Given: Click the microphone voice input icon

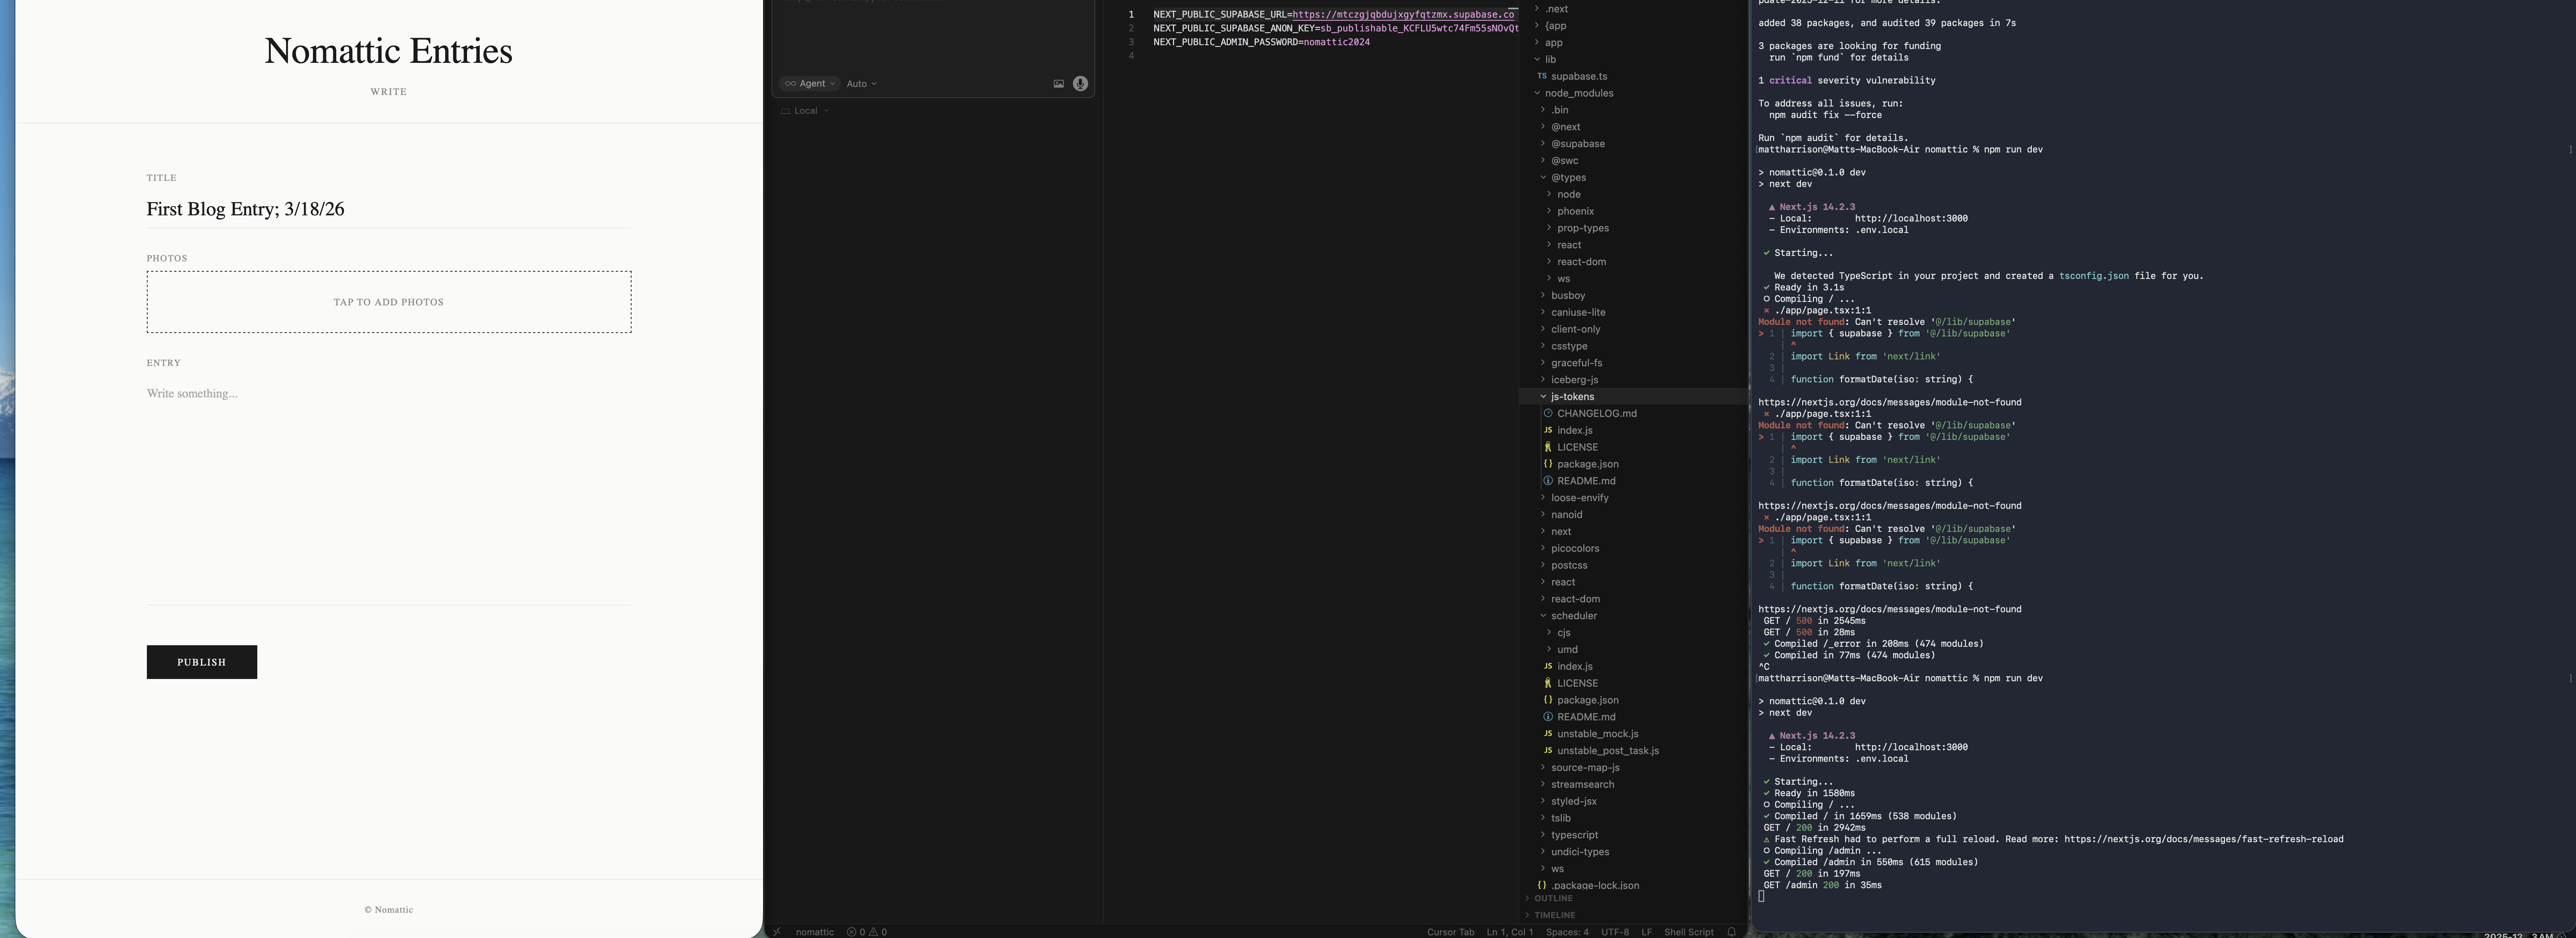Looking at the screenshot, I should pyautogui.click(x=1080, y=84).
